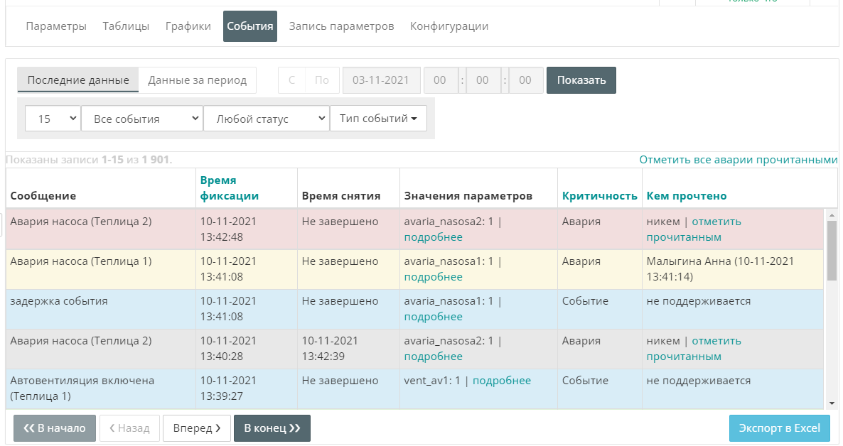Expand the Тип событий filter menu
Viewport: 843px width, 446px height.
[x=378, y=119]
